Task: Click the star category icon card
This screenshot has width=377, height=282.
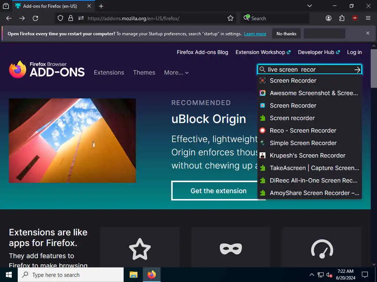Action: coord(140,249)
